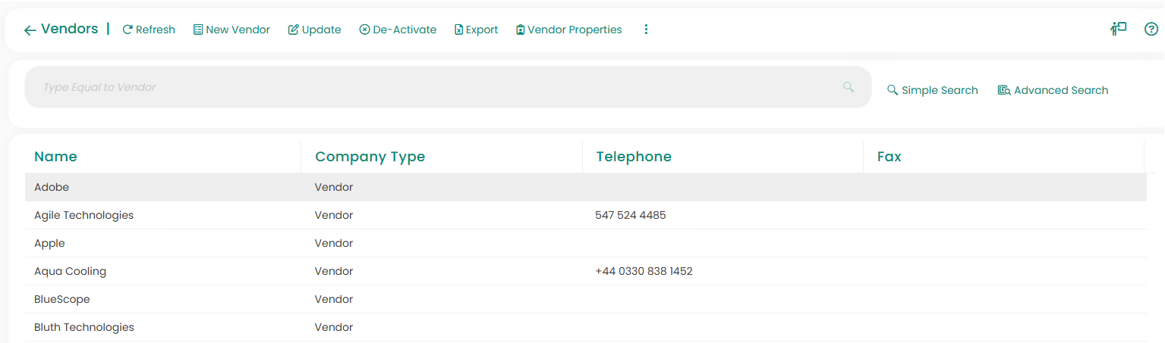Click the Update toolbar button
Screen dimensions: 1165x343
coord(314,30)
